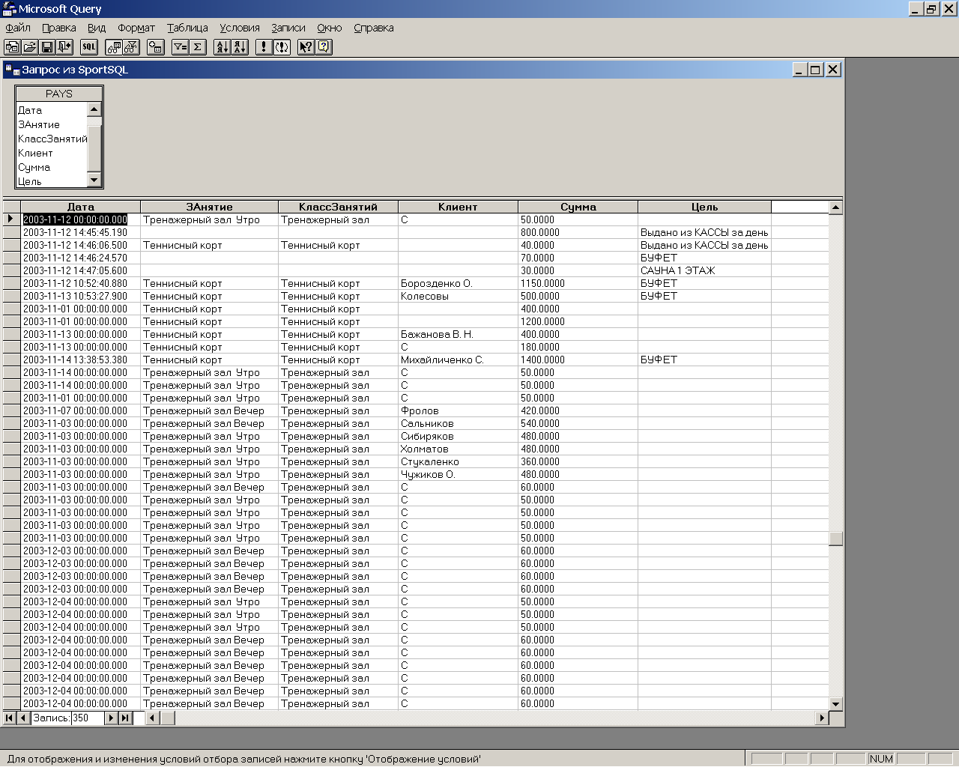Select the КлассЗанятий column header
959x767 pixels.
[x=338, y=207]
